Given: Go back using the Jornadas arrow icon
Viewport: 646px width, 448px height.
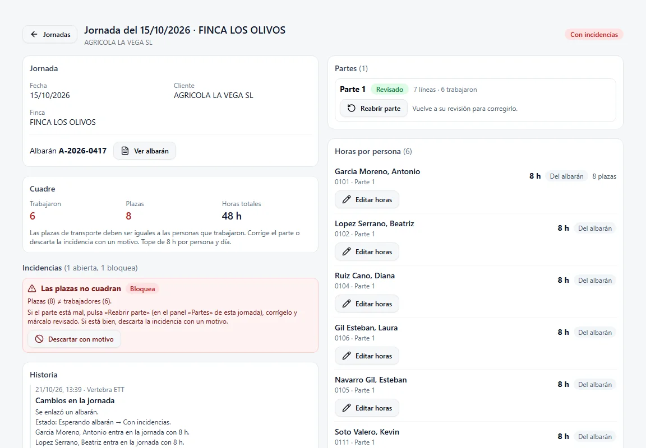Looking at the screenshot, I should 34,35.
